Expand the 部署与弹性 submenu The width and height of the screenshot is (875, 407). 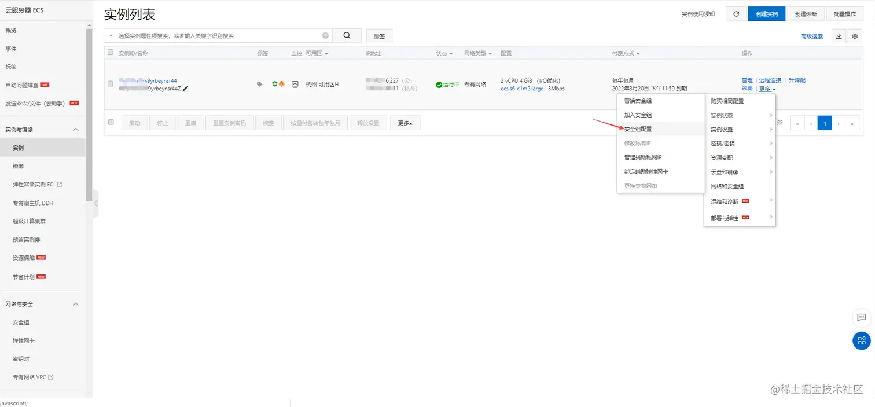pyautogui.click(x=740, y=218)
